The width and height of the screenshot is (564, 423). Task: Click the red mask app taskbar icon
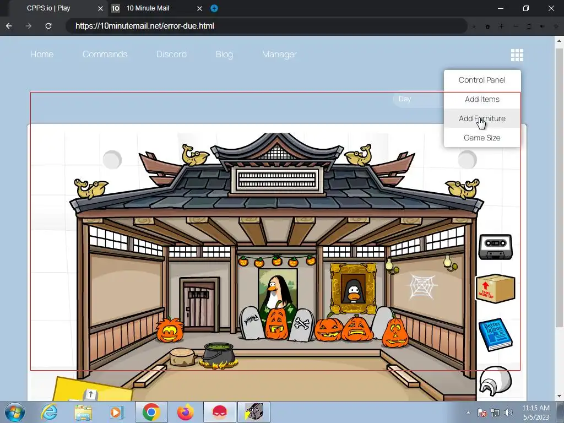tap(220, 412)
